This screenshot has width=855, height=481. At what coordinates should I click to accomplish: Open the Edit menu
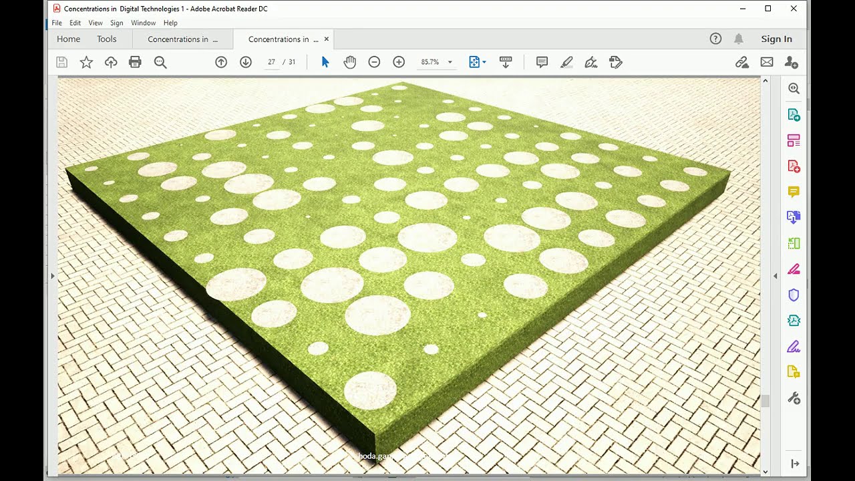click(75, 23)
